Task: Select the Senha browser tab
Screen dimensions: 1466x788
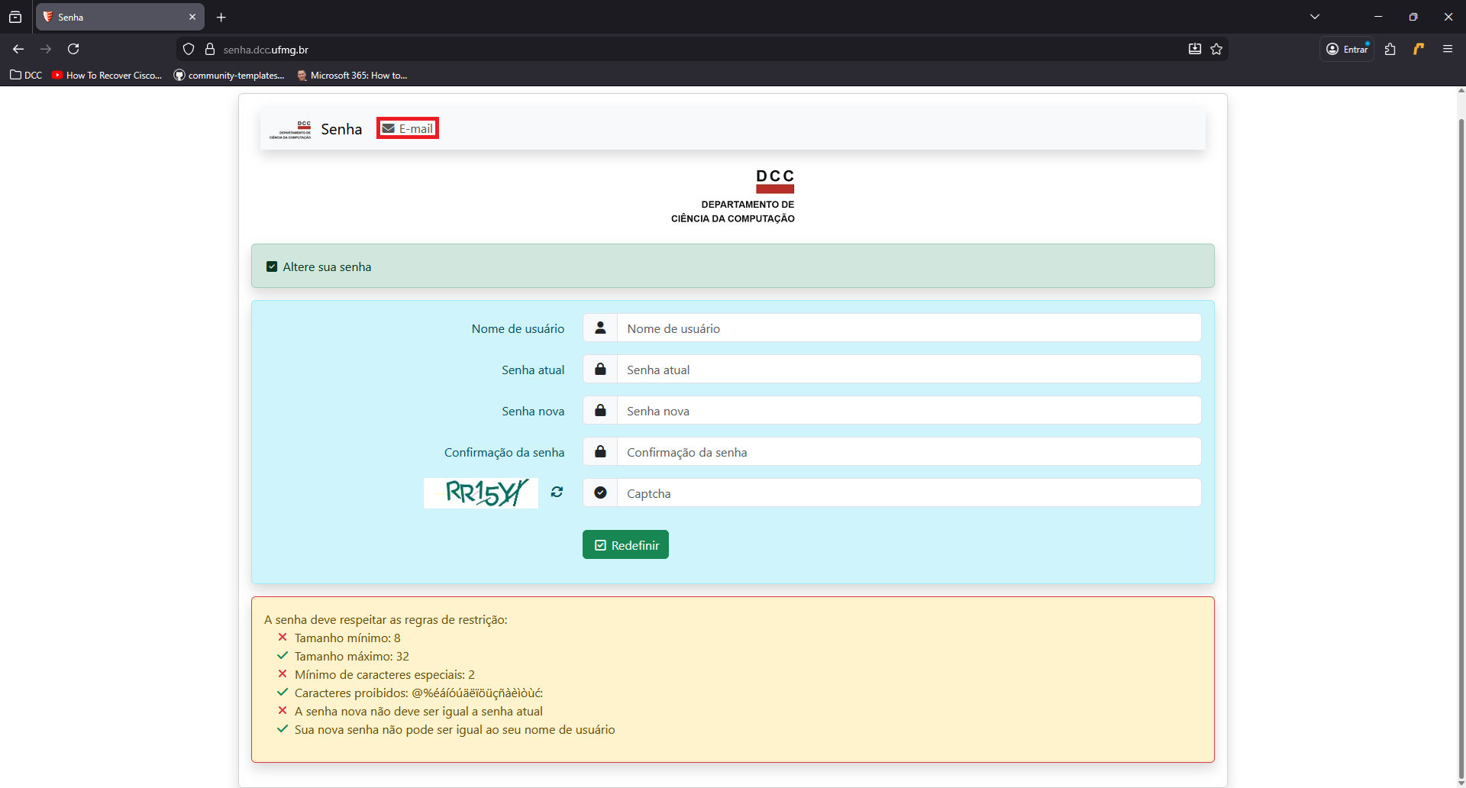Action: click(x=115, y=17)
